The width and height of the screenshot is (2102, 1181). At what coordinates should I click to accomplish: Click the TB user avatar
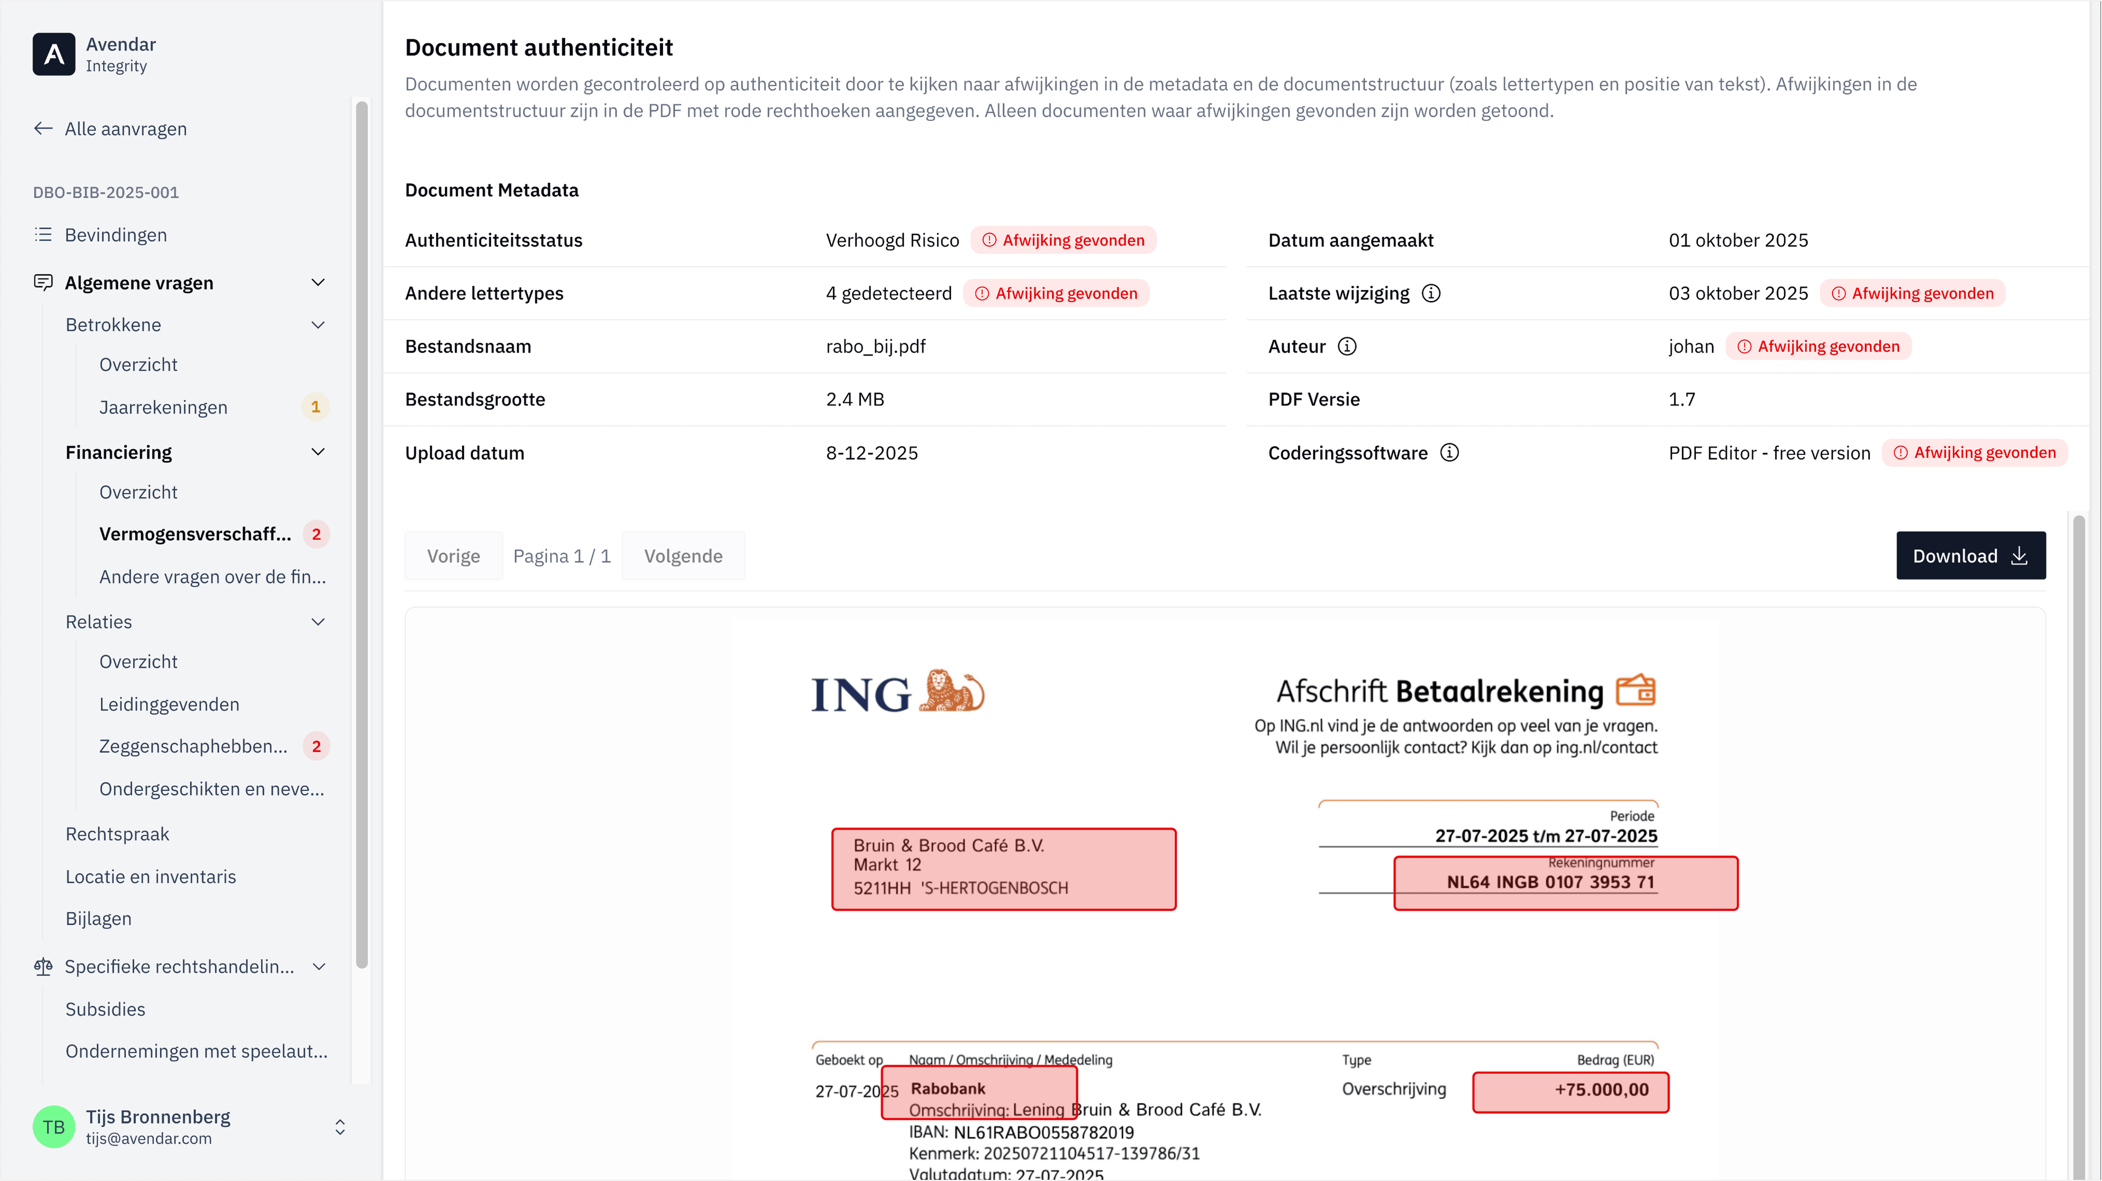coord(54,1126)
